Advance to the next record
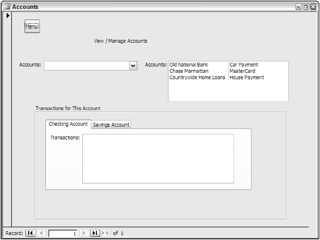This screenshot has height=240, width=320. click(84, 233)
